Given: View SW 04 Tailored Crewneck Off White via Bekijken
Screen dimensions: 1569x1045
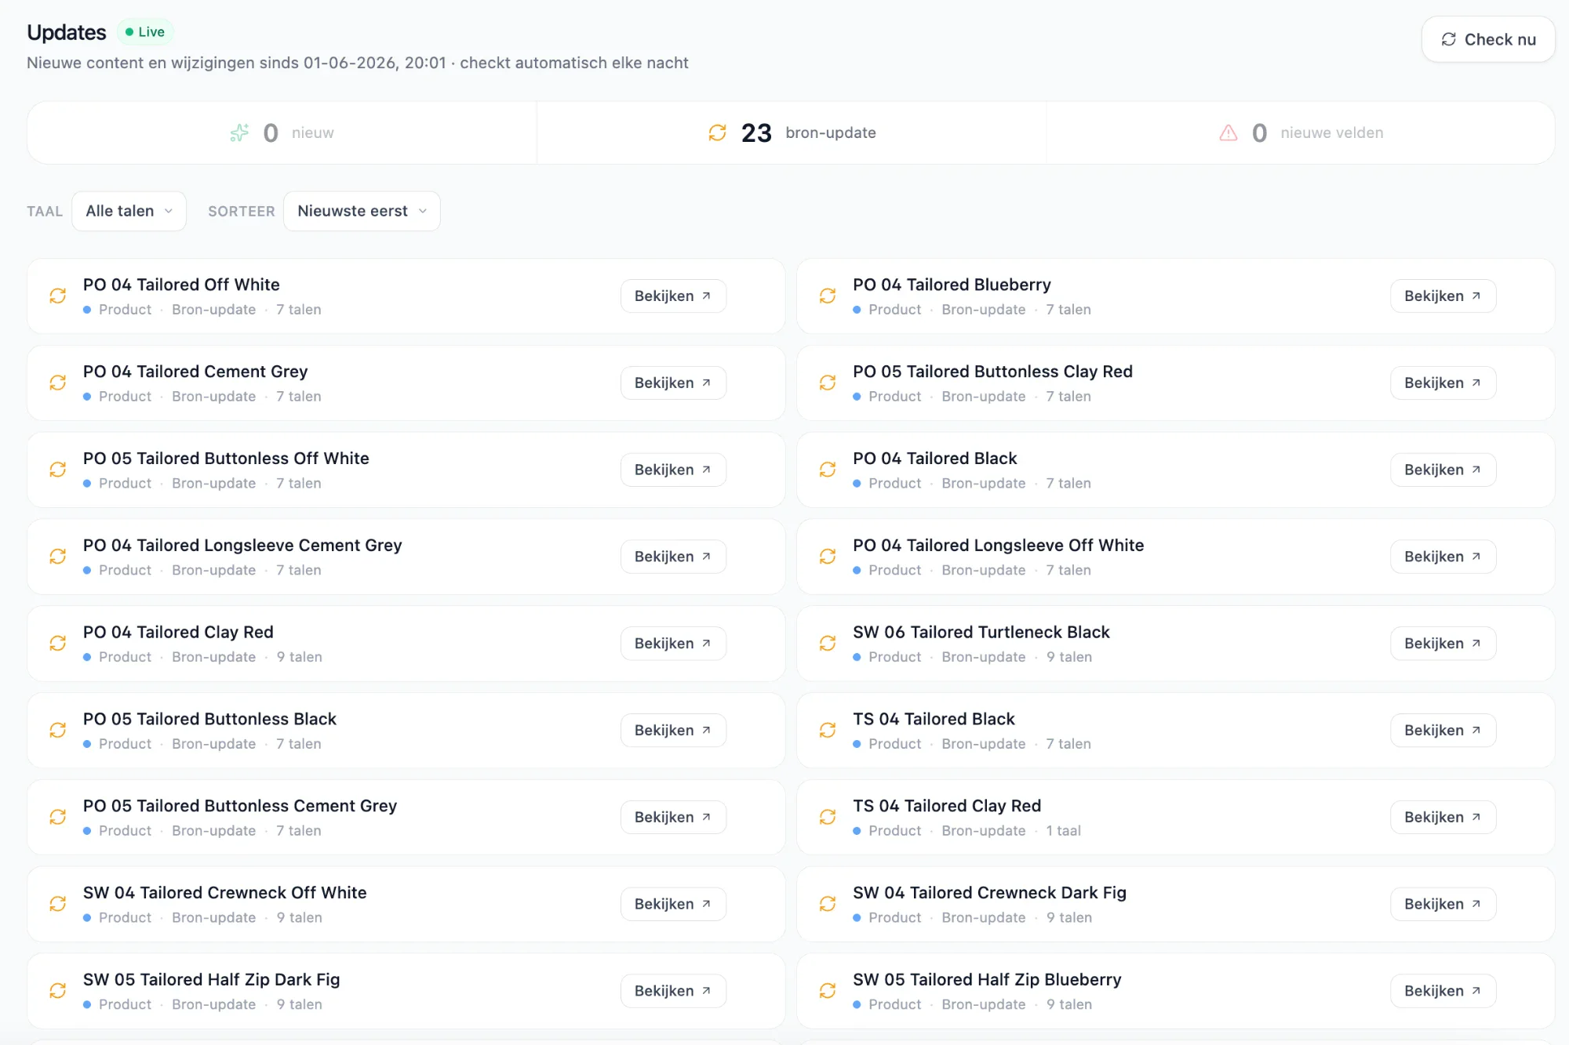Looking at the screenshot, I should (673, 904).
